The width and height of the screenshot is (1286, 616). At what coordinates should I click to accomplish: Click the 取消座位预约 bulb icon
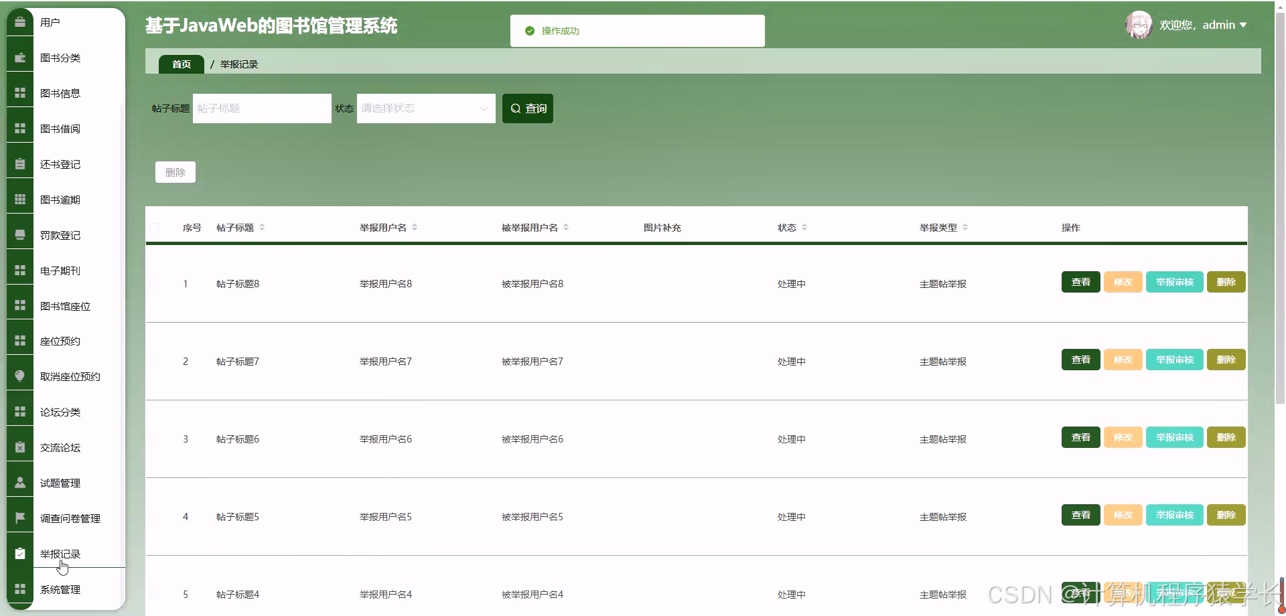[20, 376]
